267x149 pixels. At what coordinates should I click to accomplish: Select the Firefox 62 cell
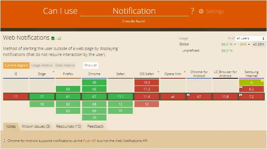click(68, 104)
